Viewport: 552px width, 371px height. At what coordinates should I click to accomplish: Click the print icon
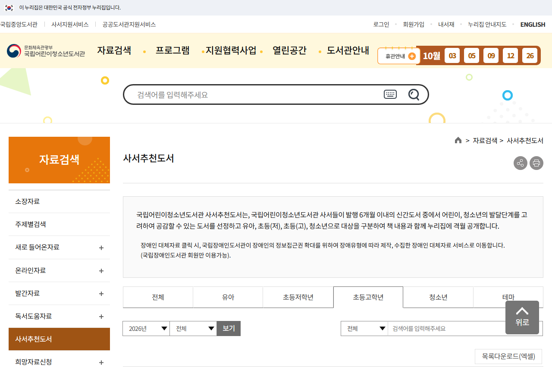point(536,163)
